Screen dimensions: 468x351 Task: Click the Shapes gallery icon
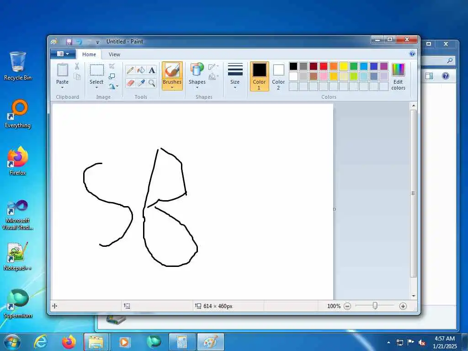(x=197, y=70)
